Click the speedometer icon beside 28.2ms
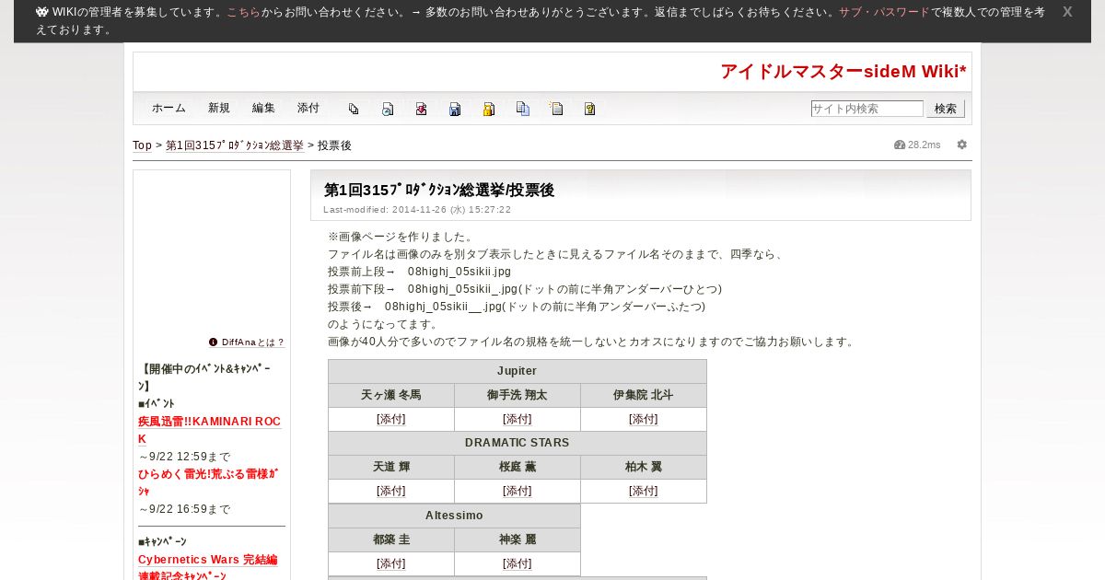Viewport: 1105px width, 580px height. [900, 145]
